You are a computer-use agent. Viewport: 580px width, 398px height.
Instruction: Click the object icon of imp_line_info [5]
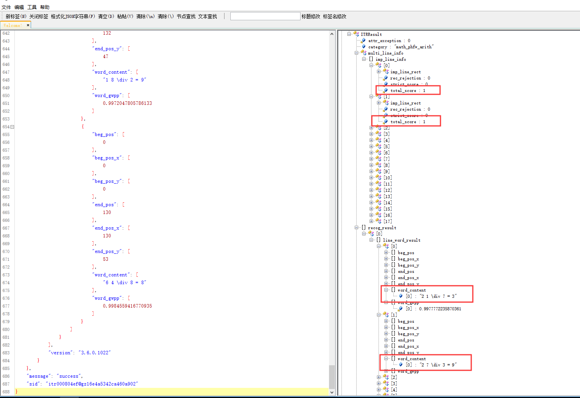[378, 147]
